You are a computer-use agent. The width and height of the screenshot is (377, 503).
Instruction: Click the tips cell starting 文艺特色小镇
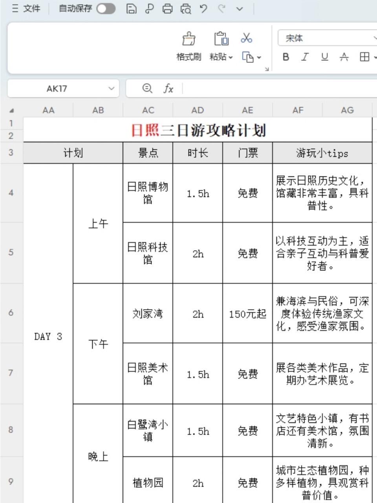(322, 431)
